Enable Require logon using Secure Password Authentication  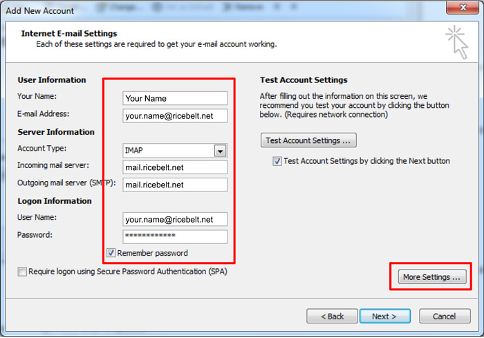click(23, 272)
